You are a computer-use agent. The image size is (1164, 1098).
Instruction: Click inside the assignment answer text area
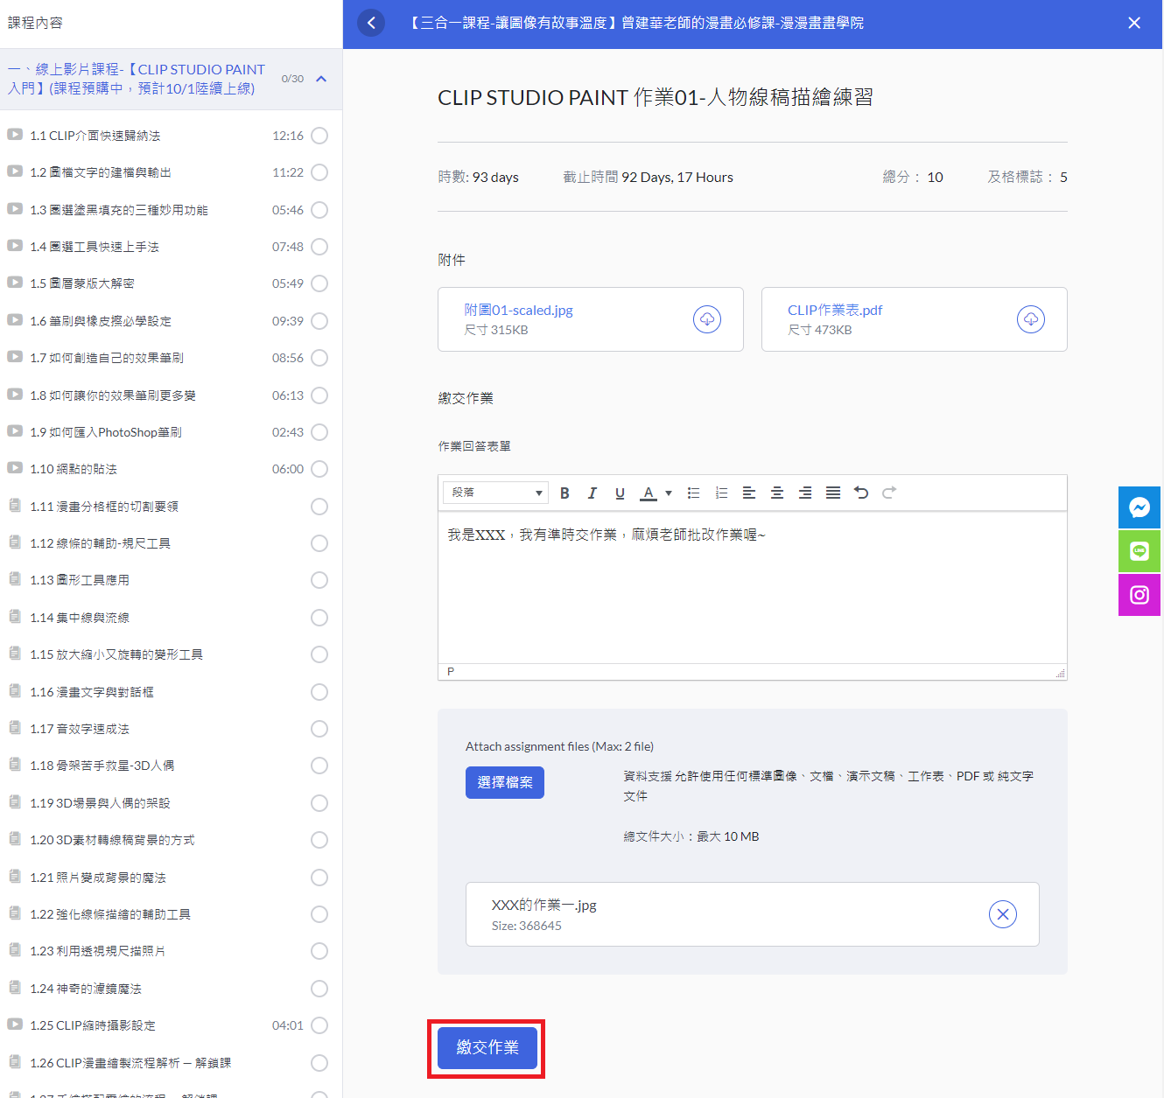click(753, 588)
